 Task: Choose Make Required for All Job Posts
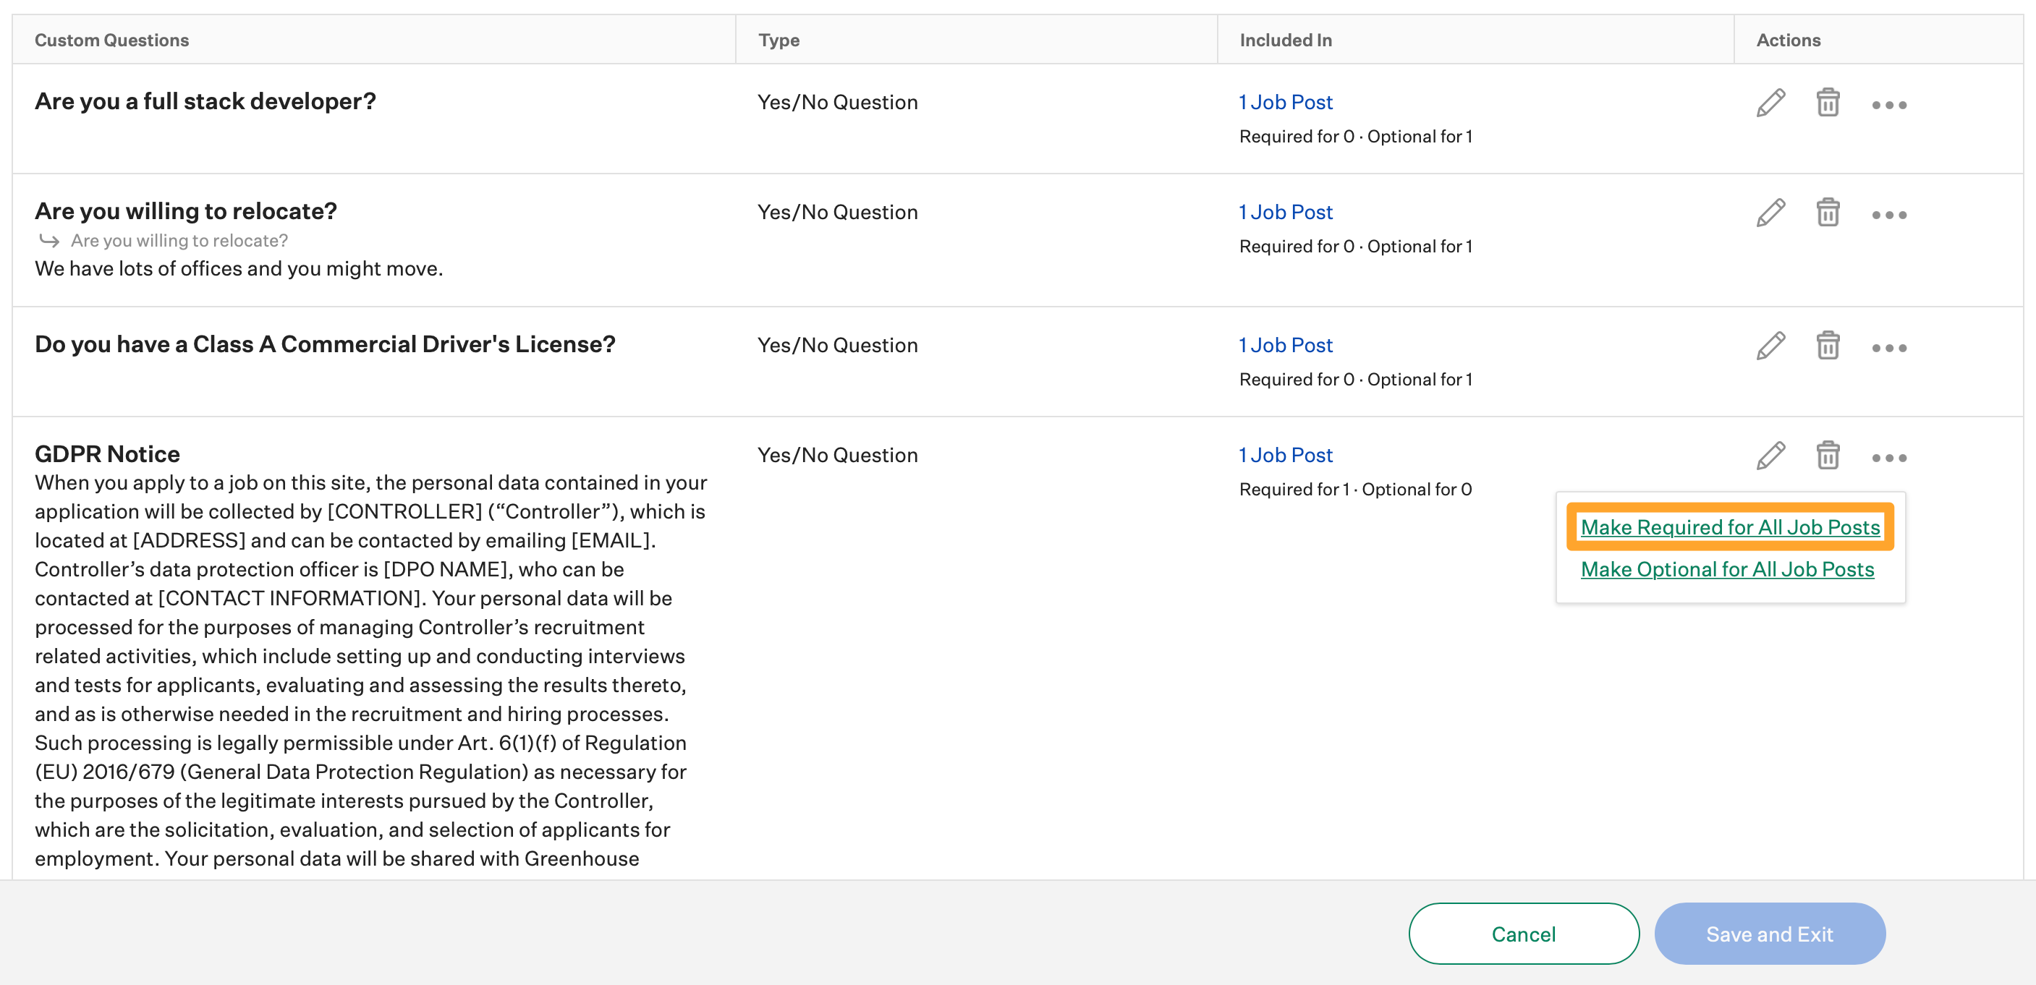point(1729,527)
